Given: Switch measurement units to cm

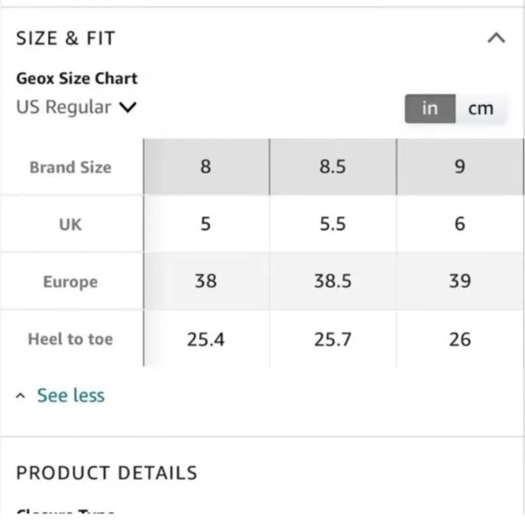Looking at the screenshot, I should 481,109.
